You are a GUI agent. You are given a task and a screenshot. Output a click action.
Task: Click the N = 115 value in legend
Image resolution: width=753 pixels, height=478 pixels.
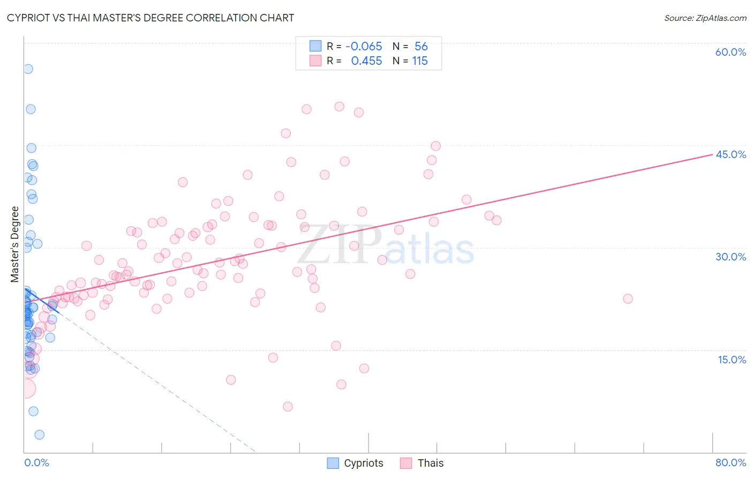tap(410, 61)
